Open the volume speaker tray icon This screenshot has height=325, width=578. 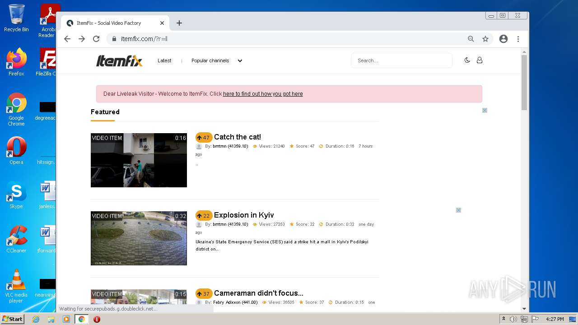pos(513,319)
